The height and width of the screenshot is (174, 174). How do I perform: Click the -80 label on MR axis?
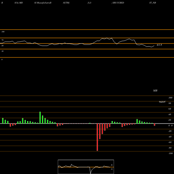point(170,148)
